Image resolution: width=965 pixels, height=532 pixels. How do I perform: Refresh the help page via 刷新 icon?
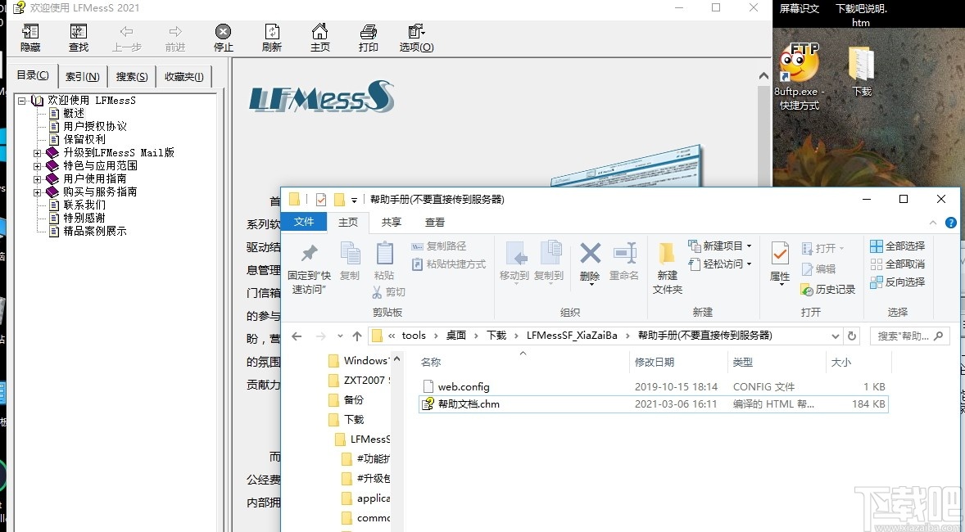click(271, 38)
